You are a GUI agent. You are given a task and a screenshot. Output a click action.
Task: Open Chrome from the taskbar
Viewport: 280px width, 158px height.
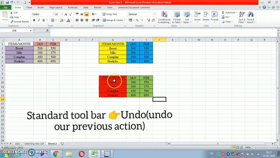coord(56,154)
